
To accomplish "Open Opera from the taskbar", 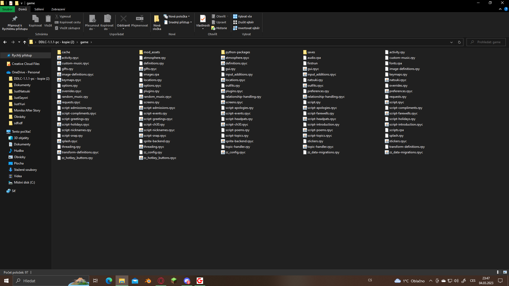I will click(161, 281).
